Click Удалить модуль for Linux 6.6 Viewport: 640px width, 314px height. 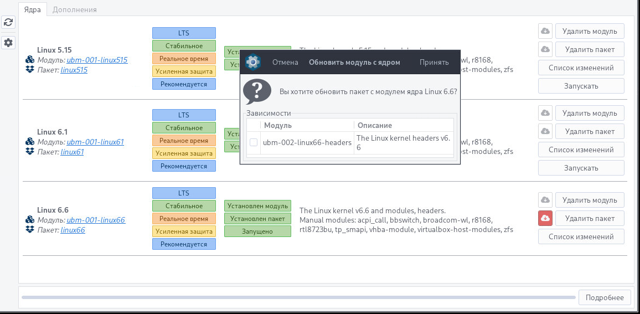pyautogui.click(x=590, y=200)
